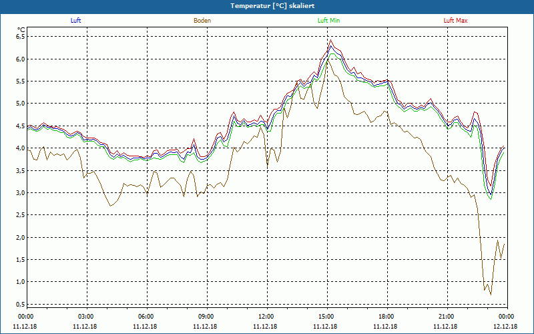The image size is (534, 334).
Task: Click the 09:00 time axis label
Action: (207, 317)
